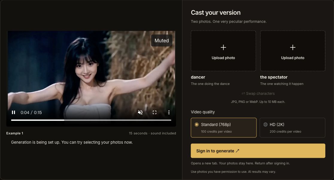This screenshot has width=334, height=180.
Task: Unmute the video with the speaker icon
Action: click(x=140, y=112)
